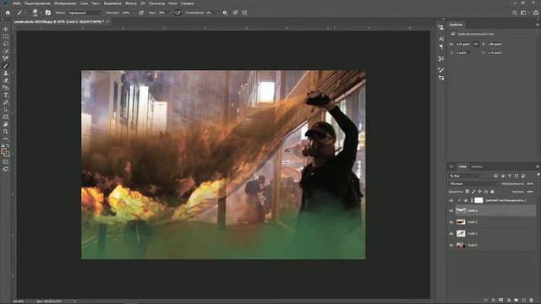This screenshot has width=541, height=304.
Task: Toggle the airbrush build-up option
Action: [178, 13]
